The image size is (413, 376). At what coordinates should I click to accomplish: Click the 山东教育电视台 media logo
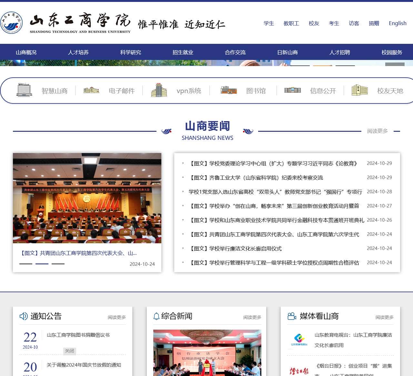299,339
